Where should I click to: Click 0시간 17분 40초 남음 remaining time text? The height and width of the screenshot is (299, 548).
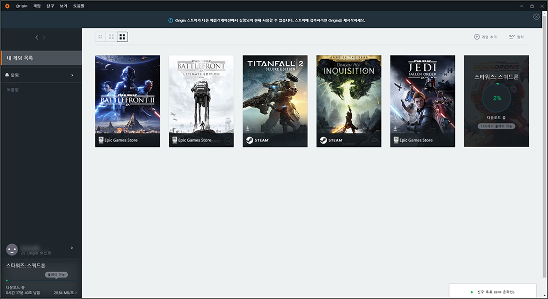point(22,293)
